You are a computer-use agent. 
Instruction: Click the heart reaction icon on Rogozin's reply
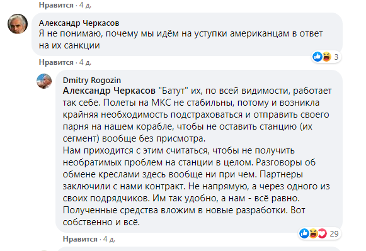point(323,233)
